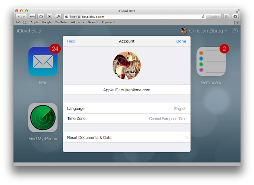Open Top Sites grid icon
254x185 pixels.
tap(227, 17)
